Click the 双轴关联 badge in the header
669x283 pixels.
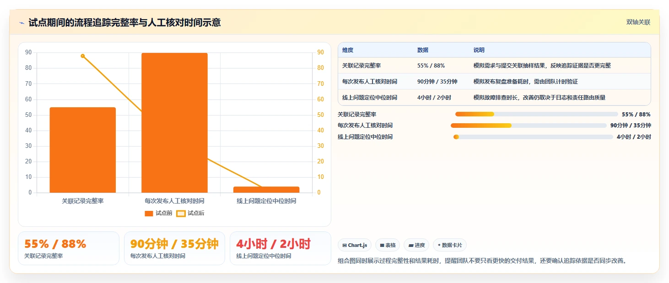click(x=638, y=22)
